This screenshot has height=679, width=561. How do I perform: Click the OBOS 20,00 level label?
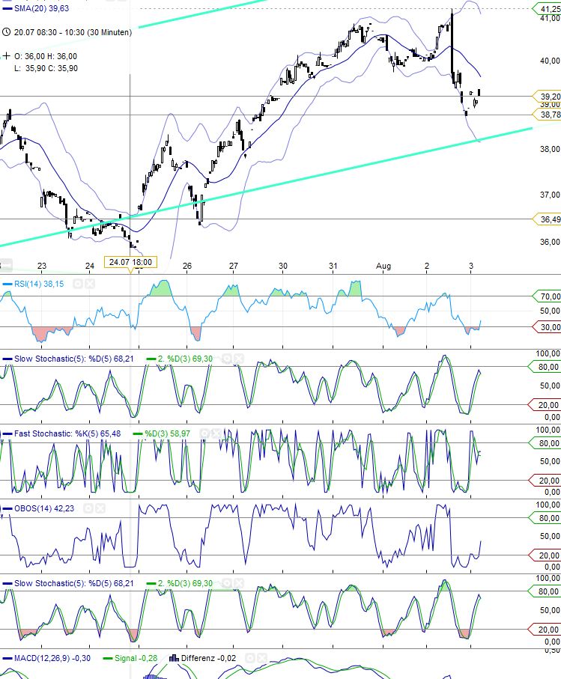(545, 555)
